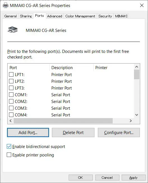The height and width of the screenshot is (183, 148).
Task: Click the Cancel button
Action: click(x=107, y=177)
